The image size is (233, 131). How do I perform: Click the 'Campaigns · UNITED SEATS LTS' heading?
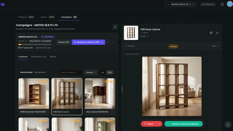(37, 25)
